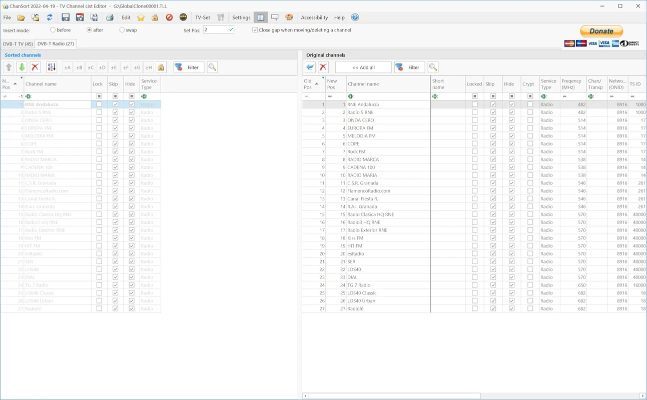Click the Save As floppy icon with red pencil
The width and height of the screenshot is (647, 400).
(80, 17)
